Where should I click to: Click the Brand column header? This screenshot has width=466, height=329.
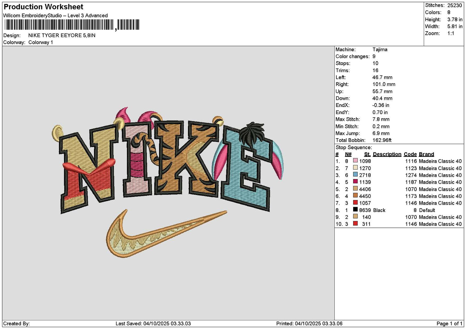(426, 154)
